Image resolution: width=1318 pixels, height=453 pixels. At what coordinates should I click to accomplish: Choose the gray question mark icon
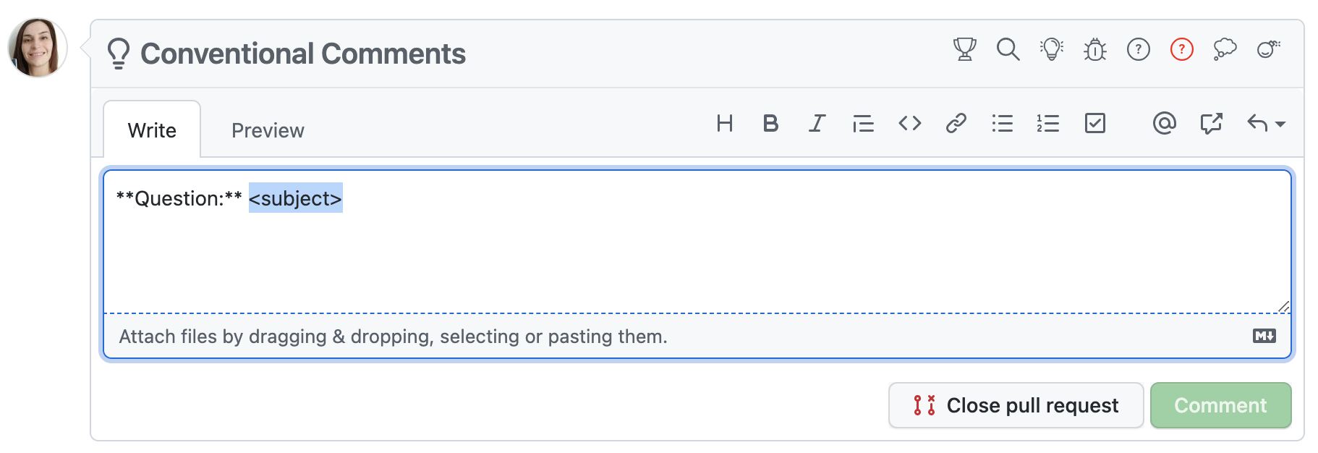pyautogui.click(x=1139, y=49)
